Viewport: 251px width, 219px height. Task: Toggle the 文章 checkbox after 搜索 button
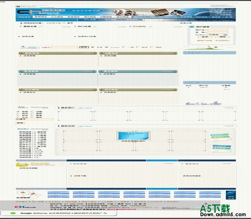92,47
